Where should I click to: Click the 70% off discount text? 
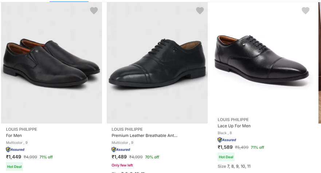(152, 157)
